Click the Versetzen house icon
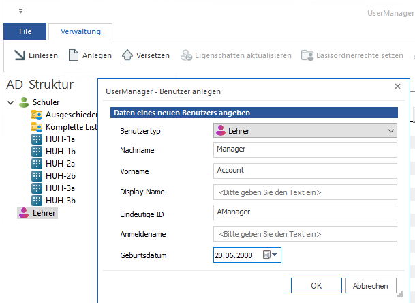 127,55
